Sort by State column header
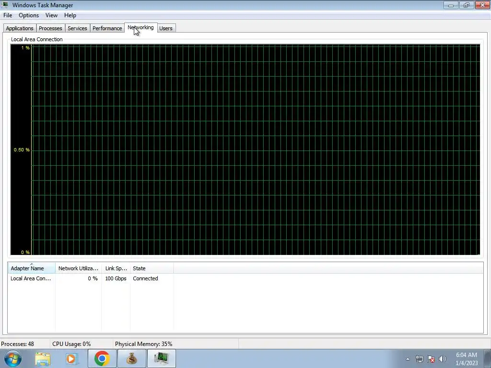This screenshot has height=368, width=491. pos(152,268)
